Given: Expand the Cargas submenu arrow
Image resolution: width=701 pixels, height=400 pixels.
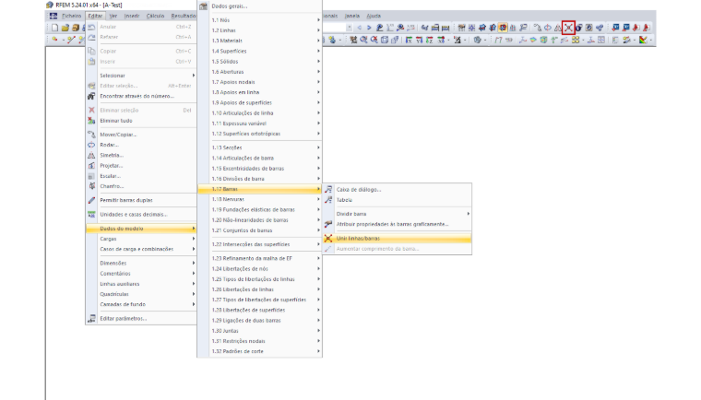Looking at the screenshot, I should coord(194,239).
